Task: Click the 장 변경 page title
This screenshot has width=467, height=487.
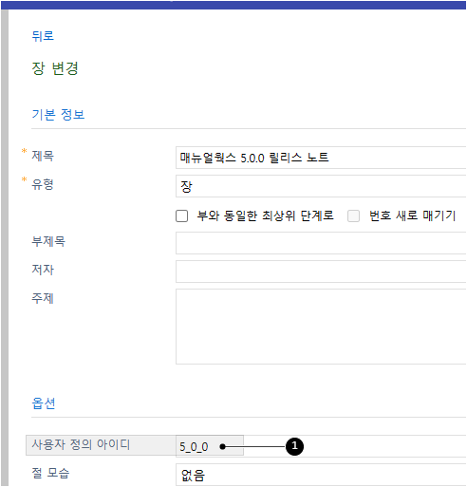Action: point(55,68)
